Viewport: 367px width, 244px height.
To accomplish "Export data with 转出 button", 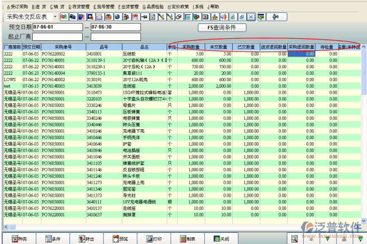I will tap(86, 238).
